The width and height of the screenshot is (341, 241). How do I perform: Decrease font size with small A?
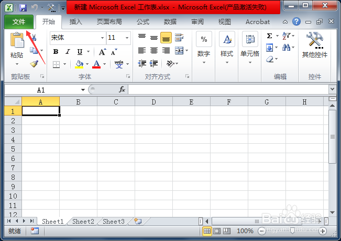pos(114,52)
